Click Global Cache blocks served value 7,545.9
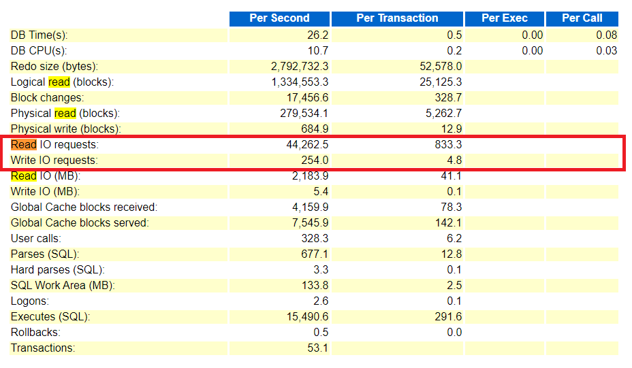 [x=311, y=223]
